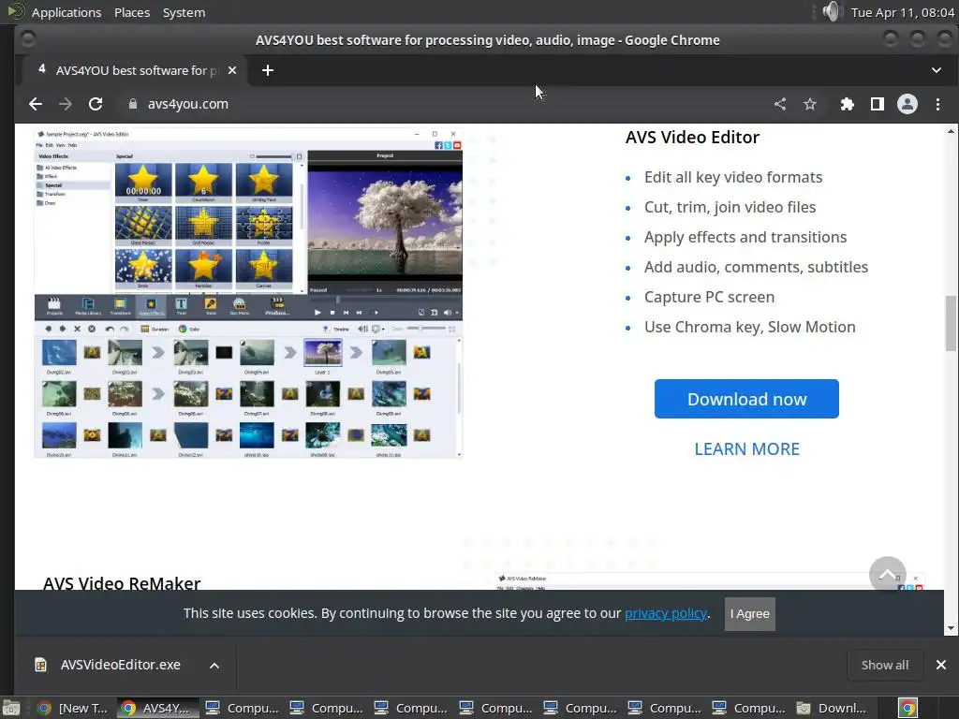Reload the avs4you.com page

96,104
